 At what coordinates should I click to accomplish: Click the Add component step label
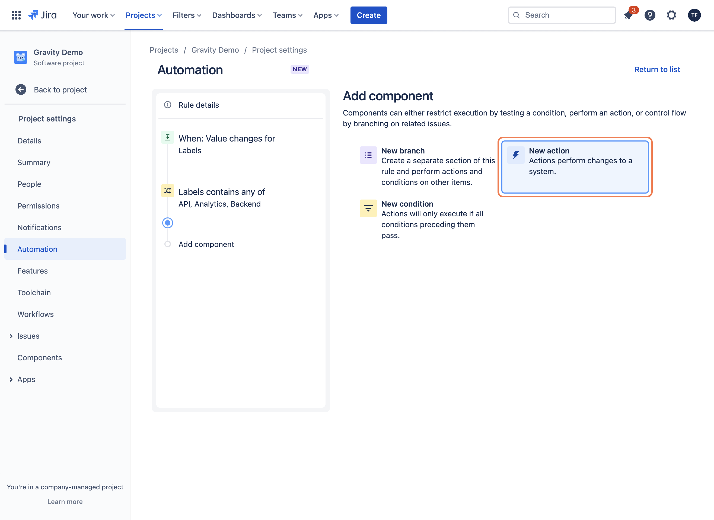pos(206,244)
